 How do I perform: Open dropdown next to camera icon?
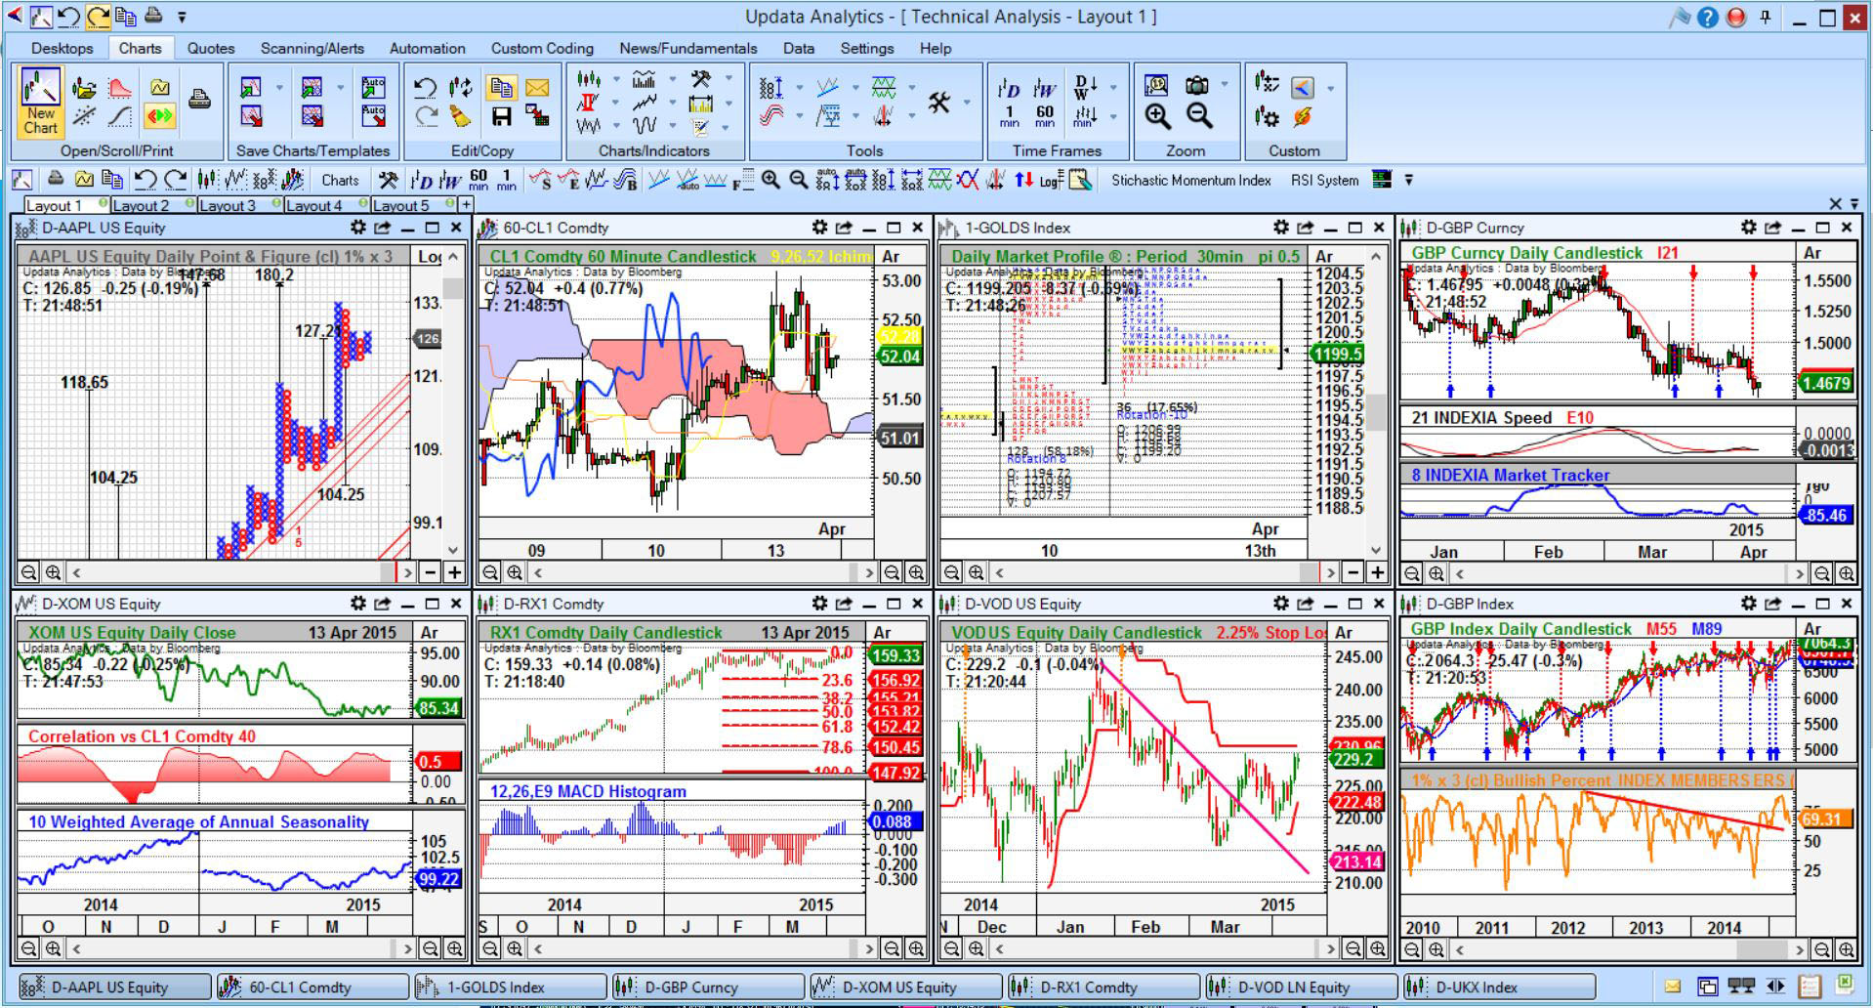(1225, 86)
